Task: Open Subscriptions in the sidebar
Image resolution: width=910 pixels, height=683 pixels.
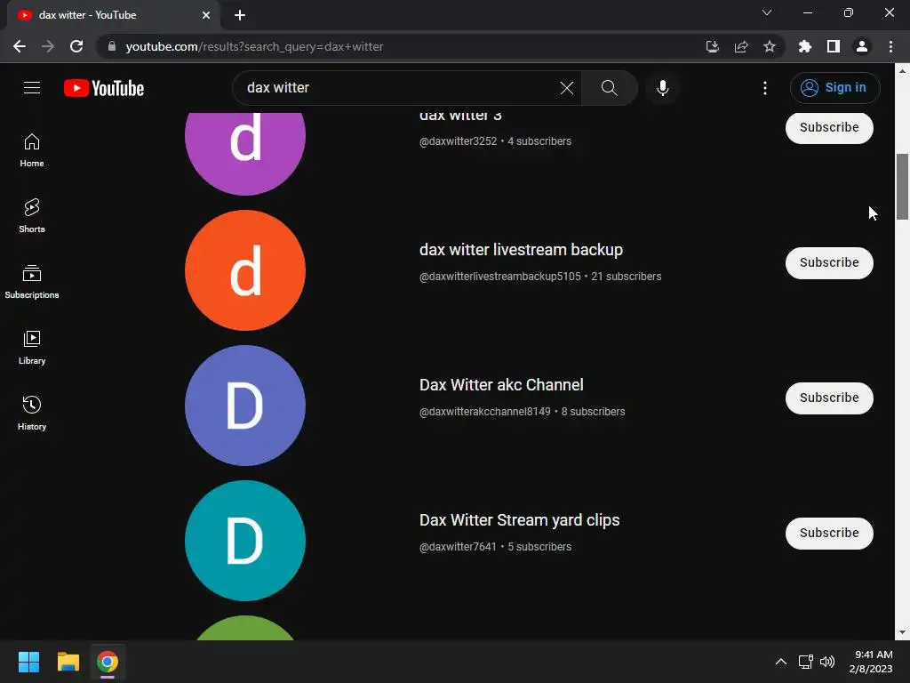Action: click(32, 282)
